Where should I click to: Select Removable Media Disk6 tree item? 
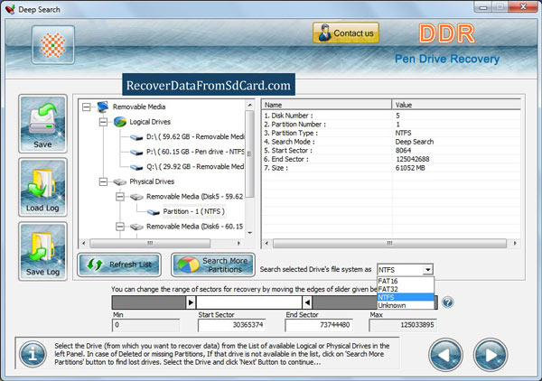point(194,227)
